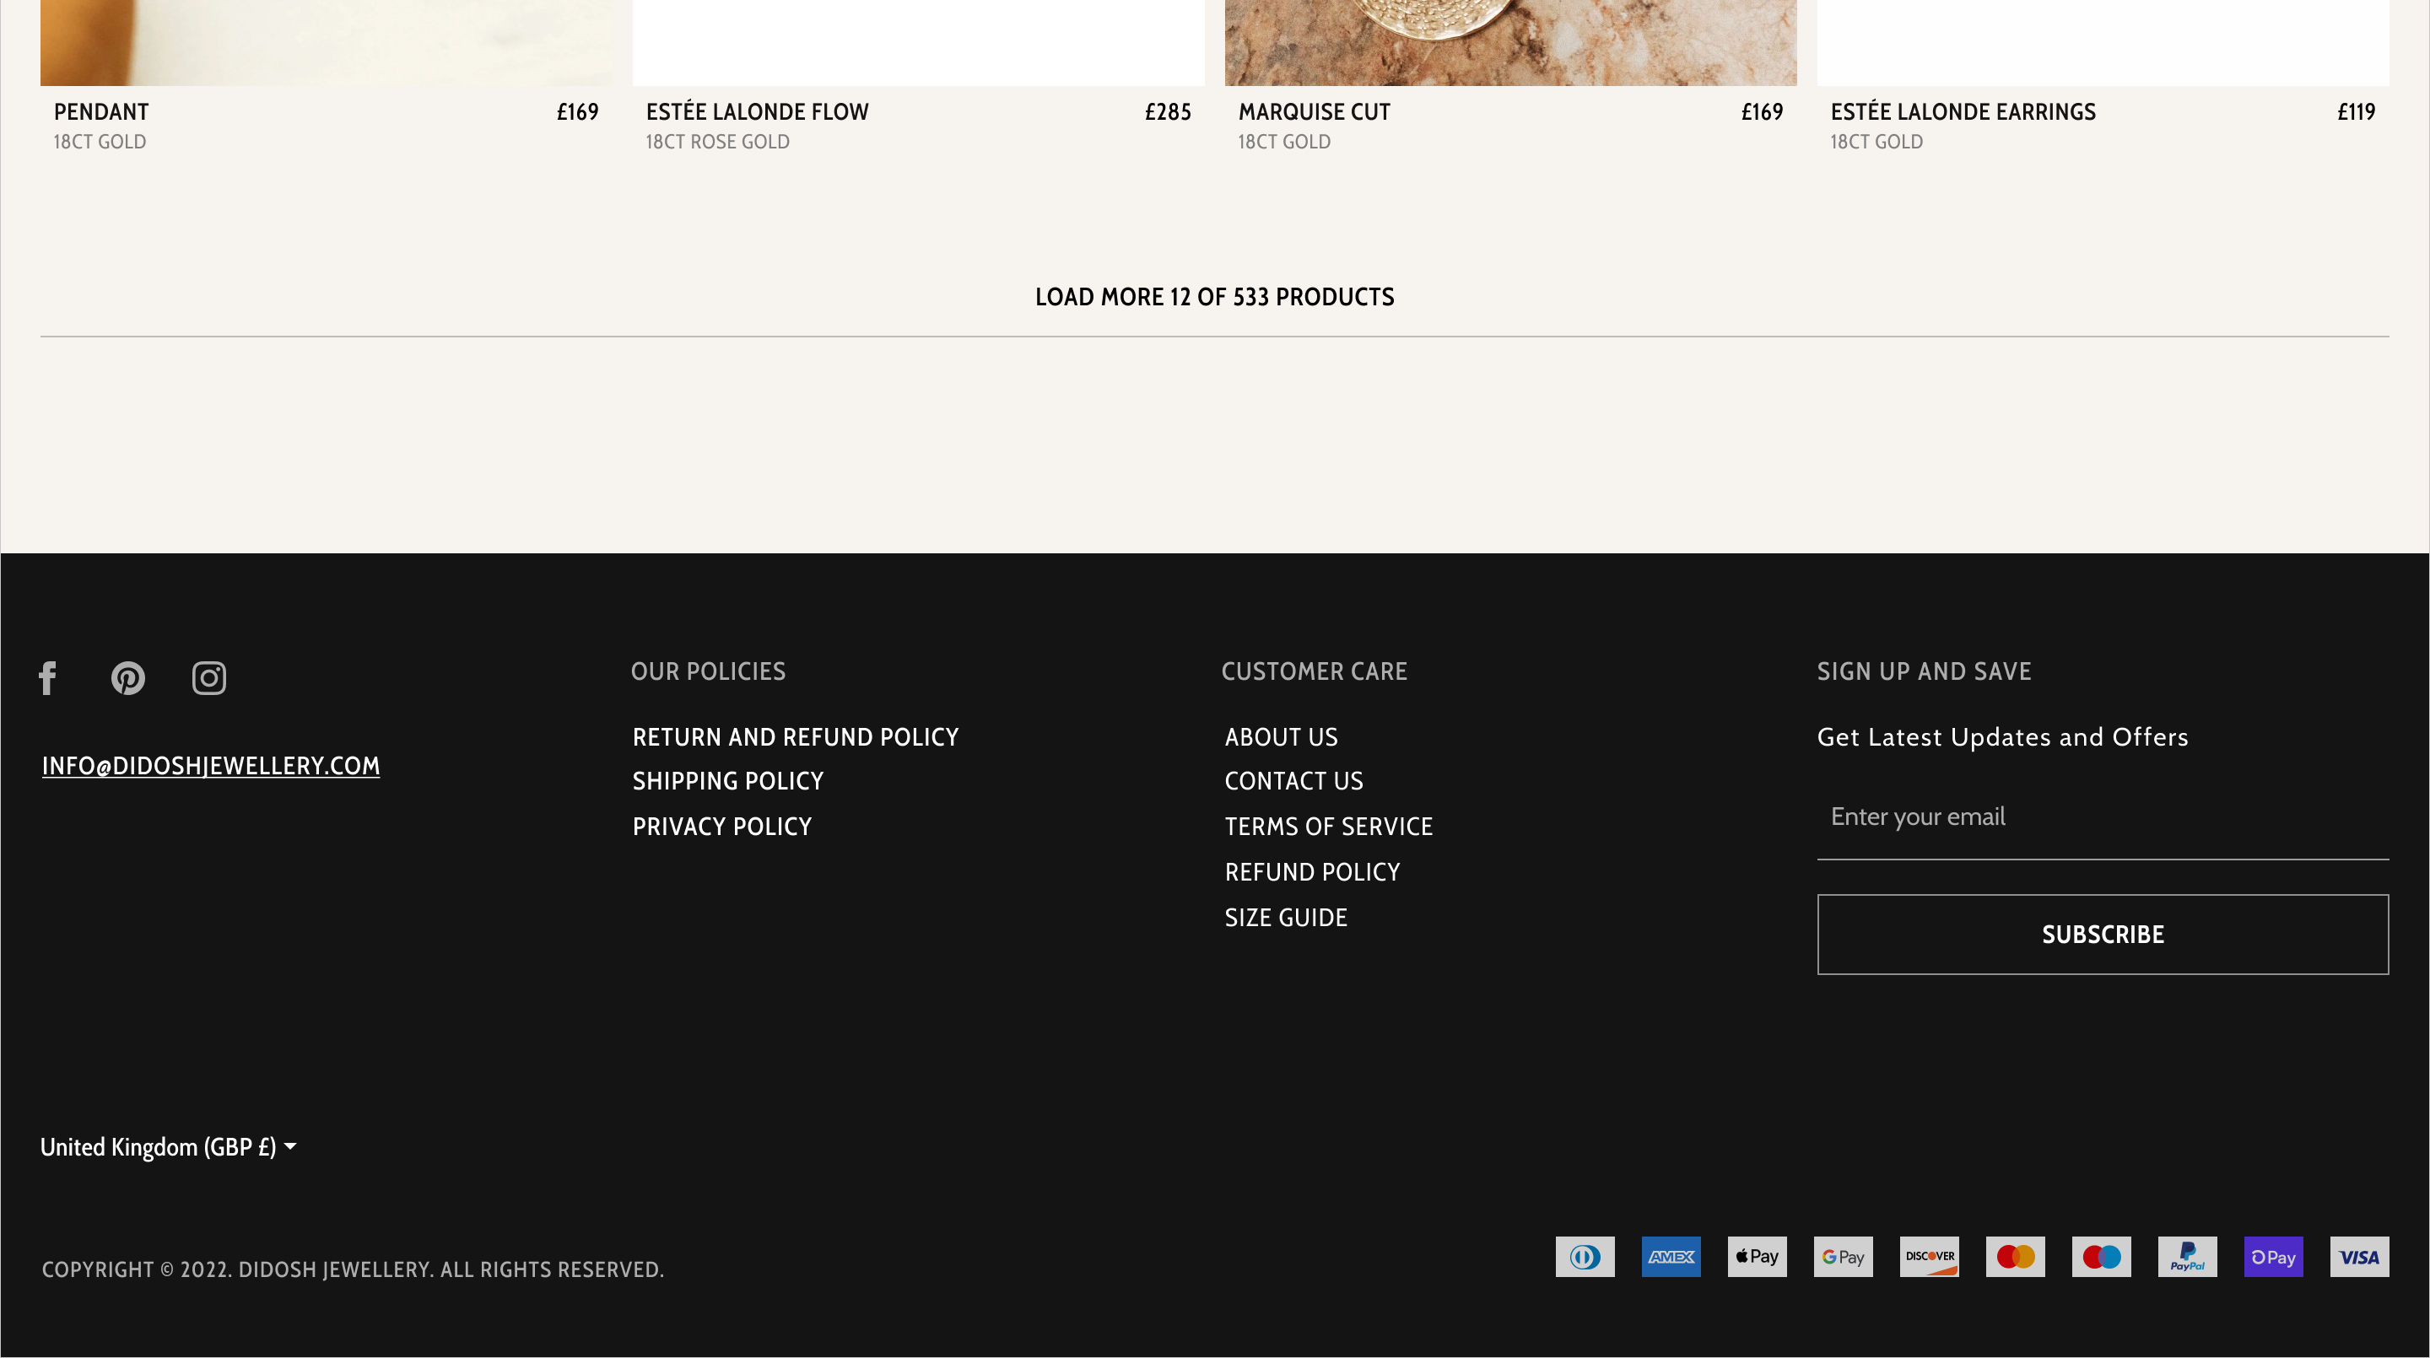The width and height of the screenshot is (2430, 1358).
Task: Visit the Contact Us page
Action: (1293, 781)
